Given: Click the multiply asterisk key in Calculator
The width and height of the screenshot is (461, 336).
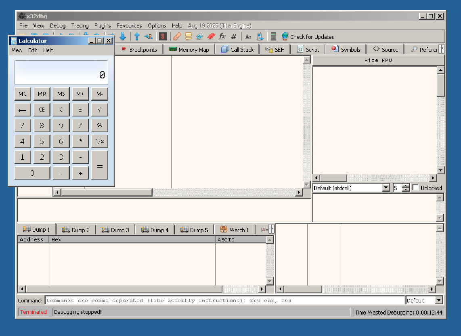Looking at the screenshot, I should (x=80, y=141).
